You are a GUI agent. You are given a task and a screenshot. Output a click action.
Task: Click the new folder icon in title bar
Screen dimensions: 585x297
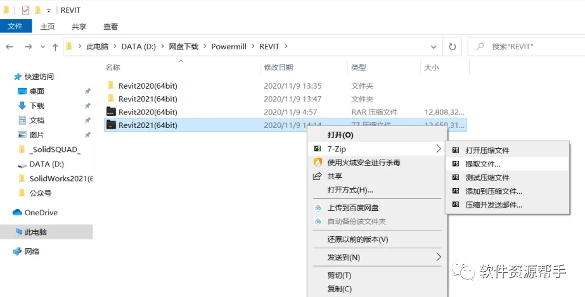click(x=37, y=10)
